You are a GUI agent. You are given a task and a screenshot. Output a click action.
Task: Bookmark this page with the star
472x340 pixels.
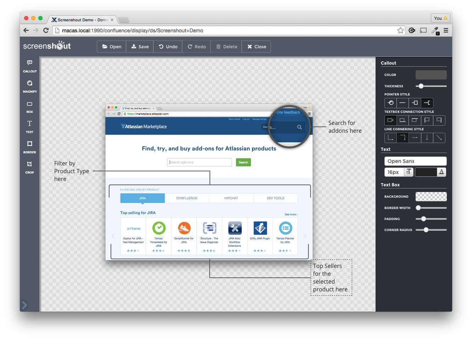(x=400, y=31)
